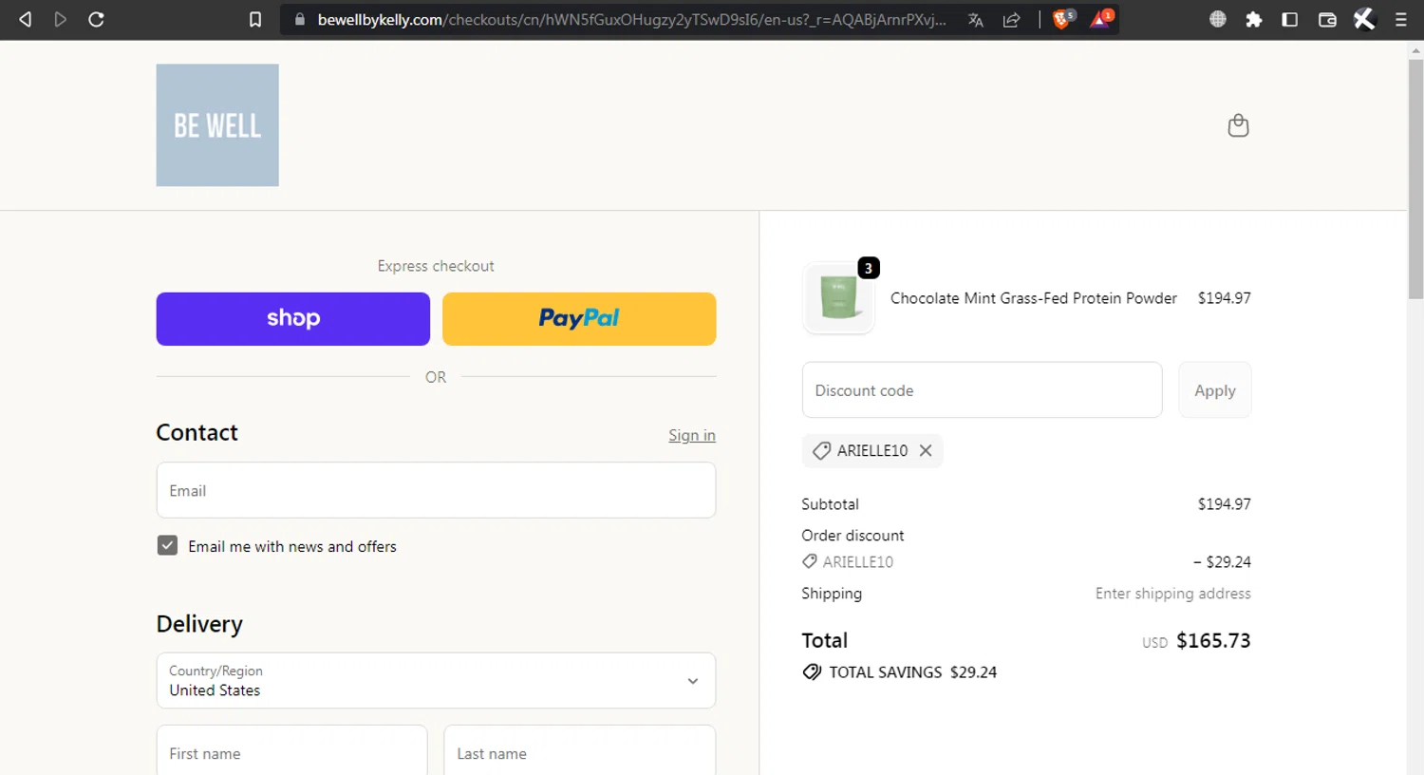Focus the First name field
1424x775 pixels.
pyautogui.click(x=292, y=752)
